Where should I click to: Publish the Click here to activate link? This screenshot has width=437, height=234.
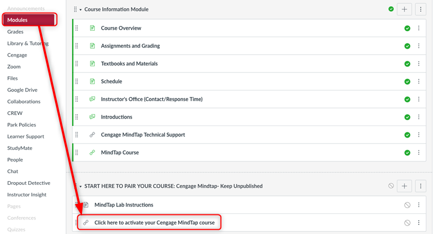point(407,223)
